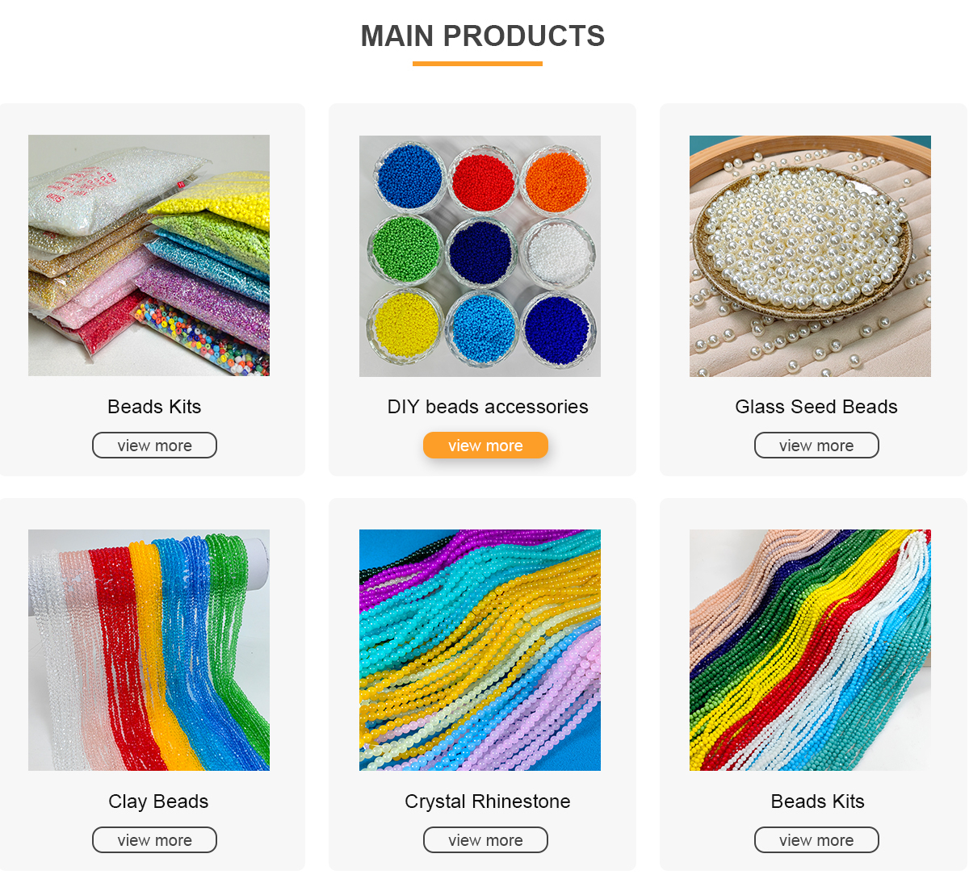Open the nine colored bead bowls image
969x883 pixels.
[x=480, y=256]
